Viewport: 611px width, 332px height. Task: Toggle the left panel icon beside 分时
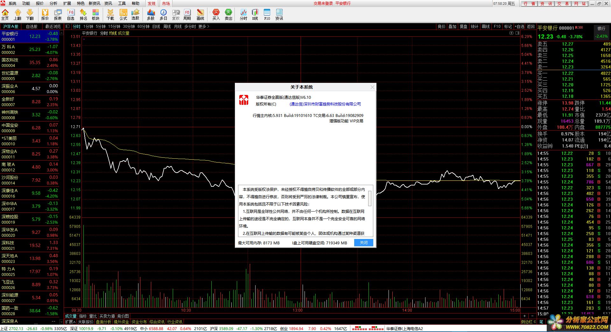tap(67, 26)
